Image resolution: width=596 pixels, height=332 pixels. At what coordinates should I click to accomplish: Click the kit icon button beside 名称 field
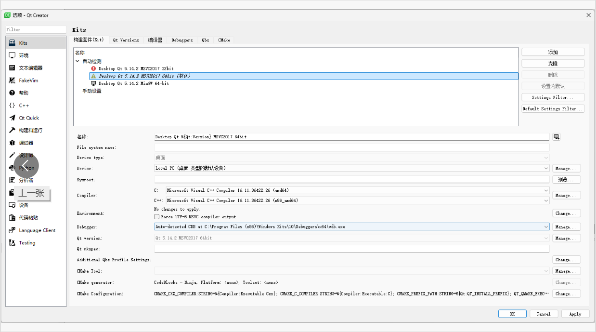(x=557, y=137)
